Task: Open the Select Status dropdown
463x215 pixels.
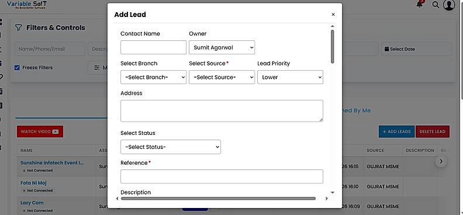Action: (170, 147)
